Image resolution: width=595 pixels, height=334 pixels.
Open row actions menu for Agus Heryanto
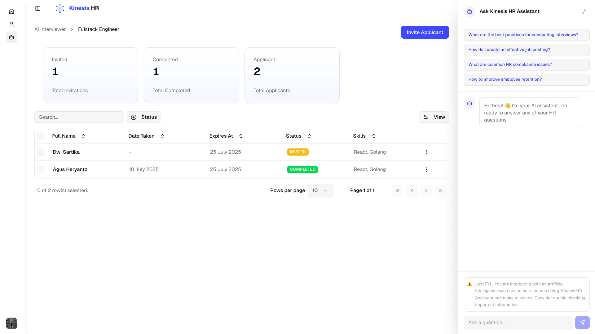[x=427, y=169]
